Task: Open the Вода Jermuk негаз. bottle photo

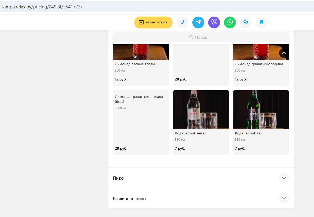Action: click(x=201, y=109)
